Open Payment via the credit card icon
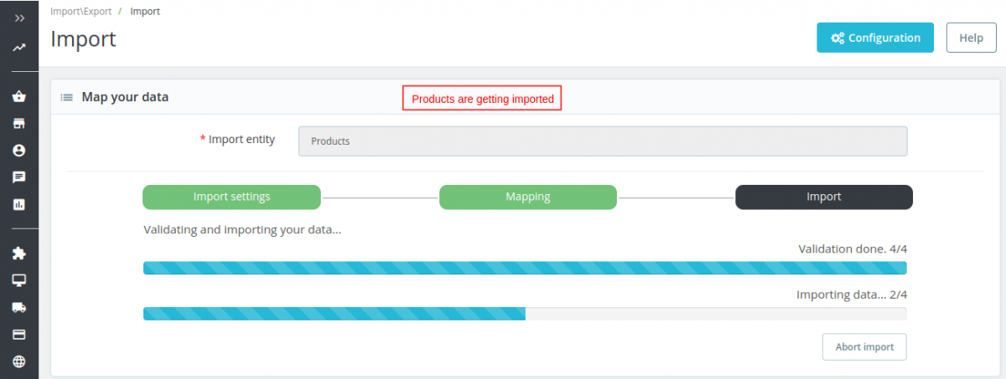This screenshot has width=1006, height=379. pos(19,335)
